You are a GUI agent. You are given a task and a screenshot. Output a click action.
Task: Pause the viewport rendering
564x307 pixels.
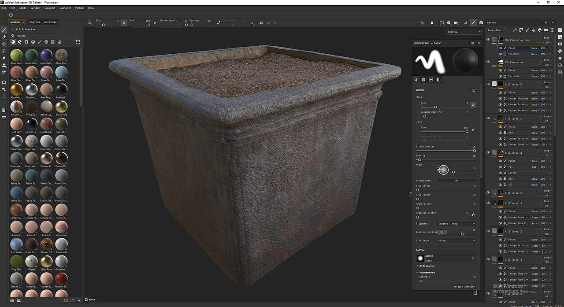[432, 22]
